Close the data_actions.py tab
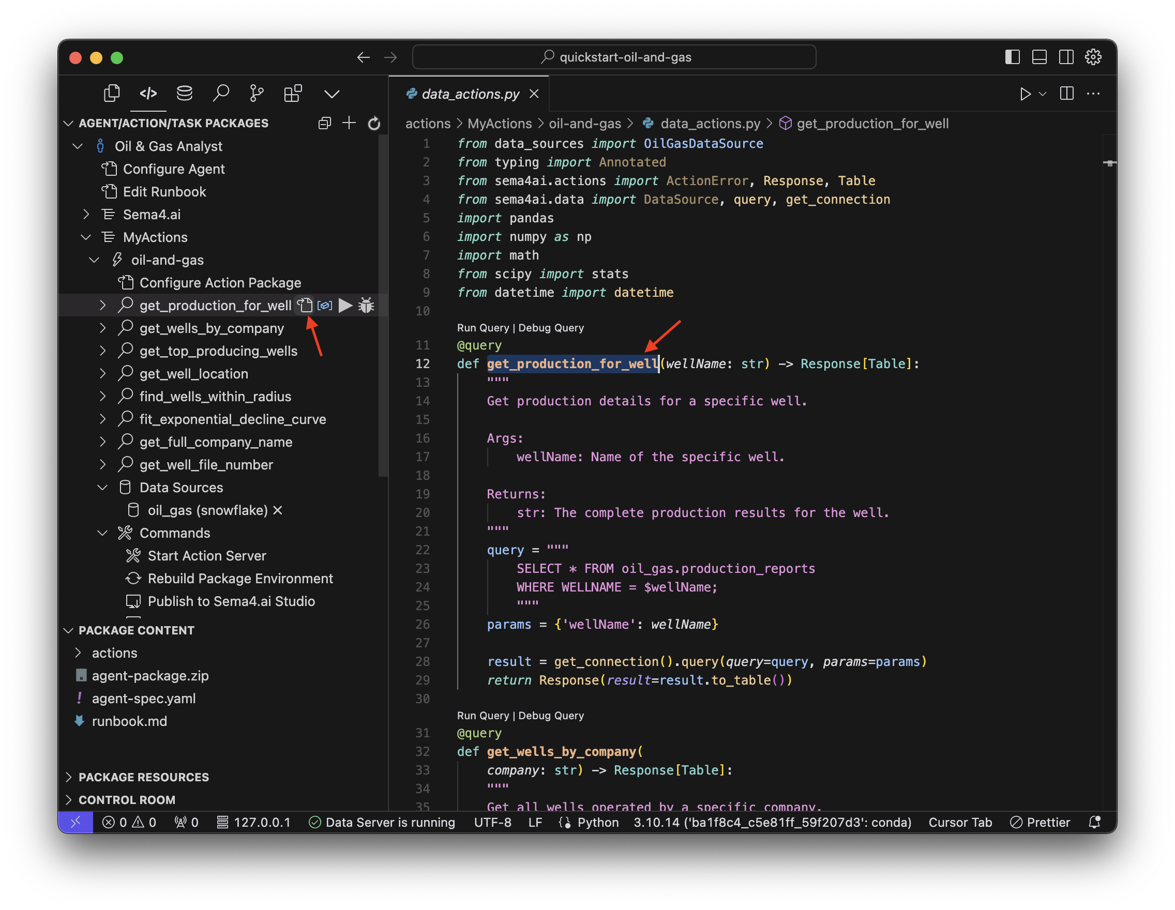The image size is (1175, 910). click(534, 94)
